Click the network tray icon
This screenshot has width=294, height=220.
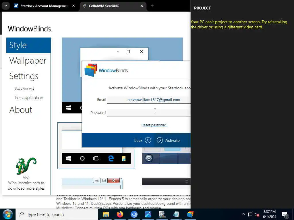250,214
